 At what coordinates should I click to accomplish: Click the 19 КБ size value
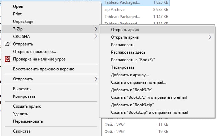click(x=163, y=131)
